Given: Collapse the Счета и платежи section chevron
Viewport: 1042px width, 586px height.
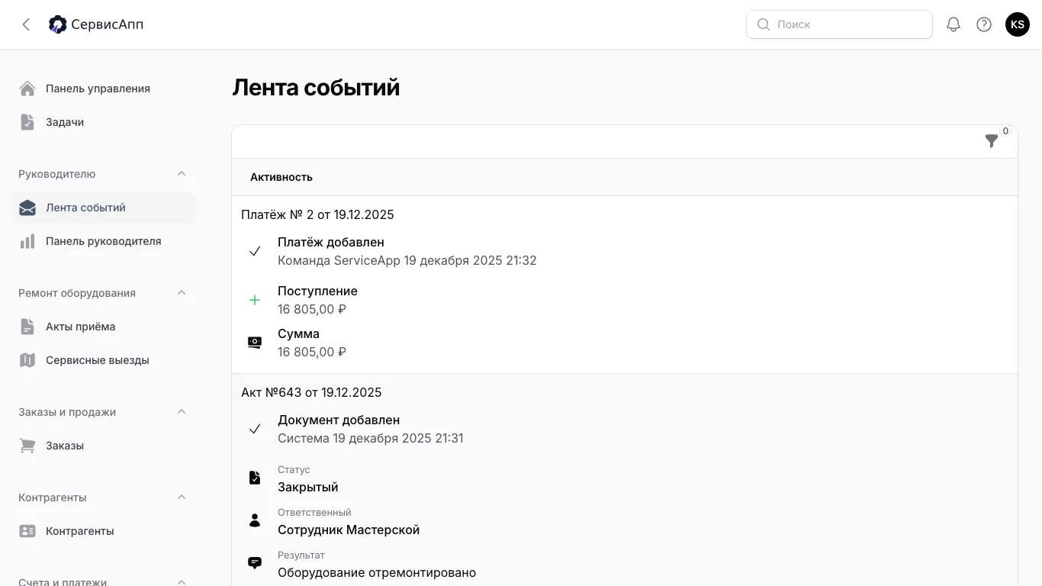Looking at the screenshot, I should point(182,582).
